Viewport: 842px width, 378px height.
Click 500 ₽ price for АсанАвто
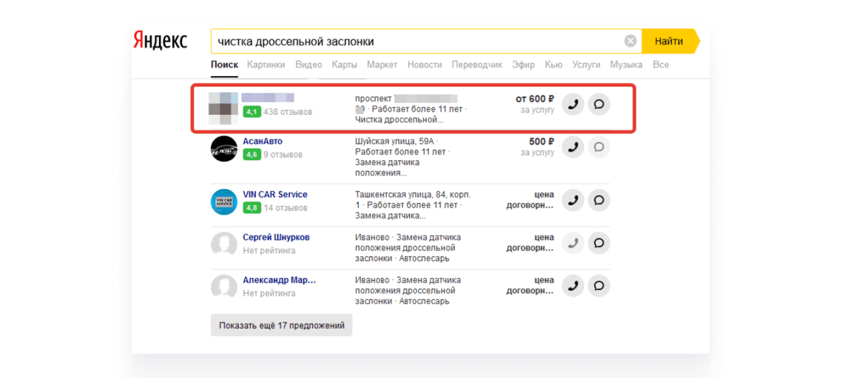(542, 141)
